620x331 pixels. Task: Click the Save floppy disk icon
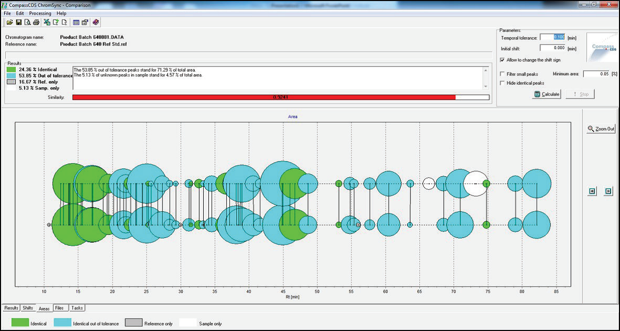(x=18, y=22)
